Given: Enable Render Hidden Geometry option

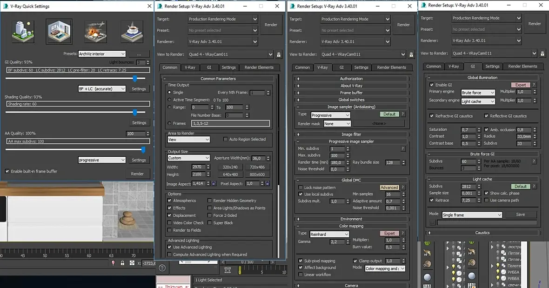Looking at the screenshot, I should (x=209, y=201).
